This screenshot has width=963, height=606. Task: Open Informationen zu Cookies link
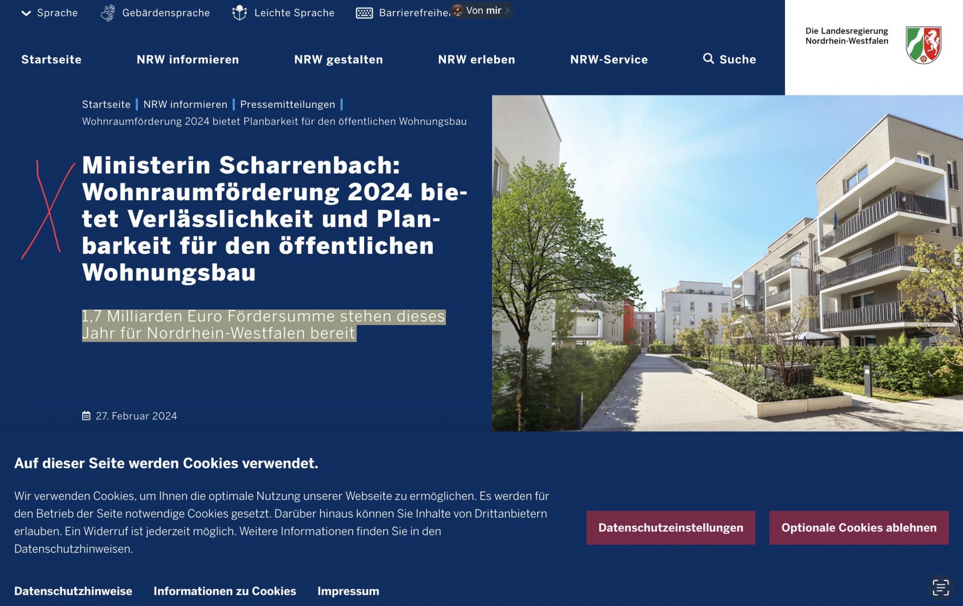click(225, 591)
